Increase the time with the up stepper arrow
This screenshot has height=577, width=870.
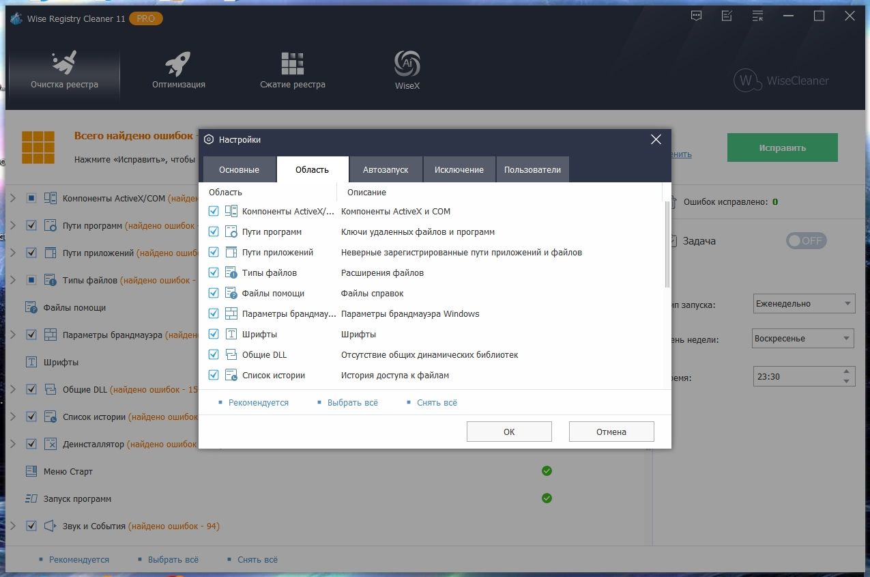(847, 371)
